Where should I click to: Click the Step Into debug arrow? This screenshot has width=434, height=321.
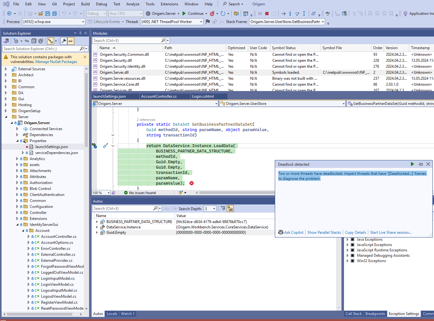(x=290, y=14)
